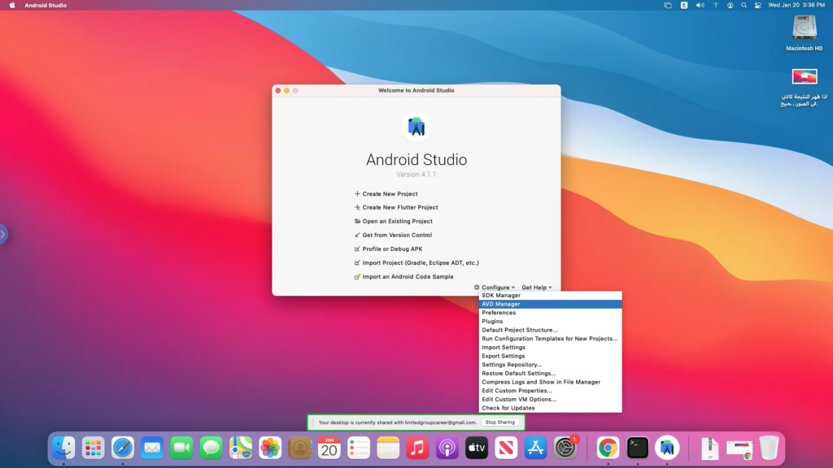Image resolution: width=833 pixels, height=468 pixels.
Task: Click Android Studio icon in the Dock
Action: click(667, 448)
